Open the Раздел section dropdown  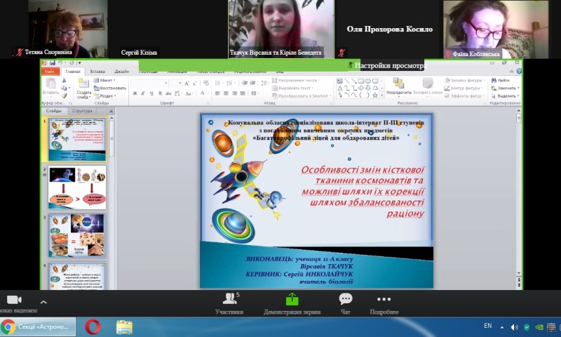click(105, 96)
